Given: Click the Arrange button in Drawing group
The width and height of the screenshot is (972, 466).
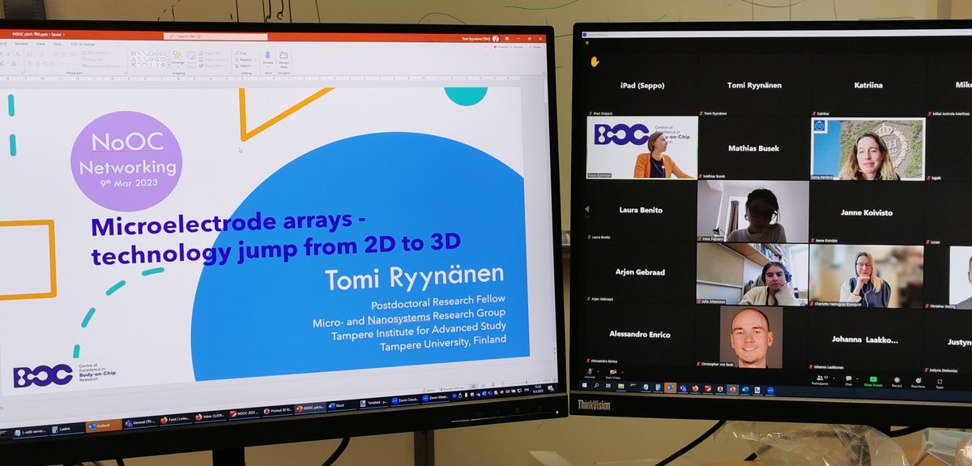Looking at the screenshot, I should point(177,58).
